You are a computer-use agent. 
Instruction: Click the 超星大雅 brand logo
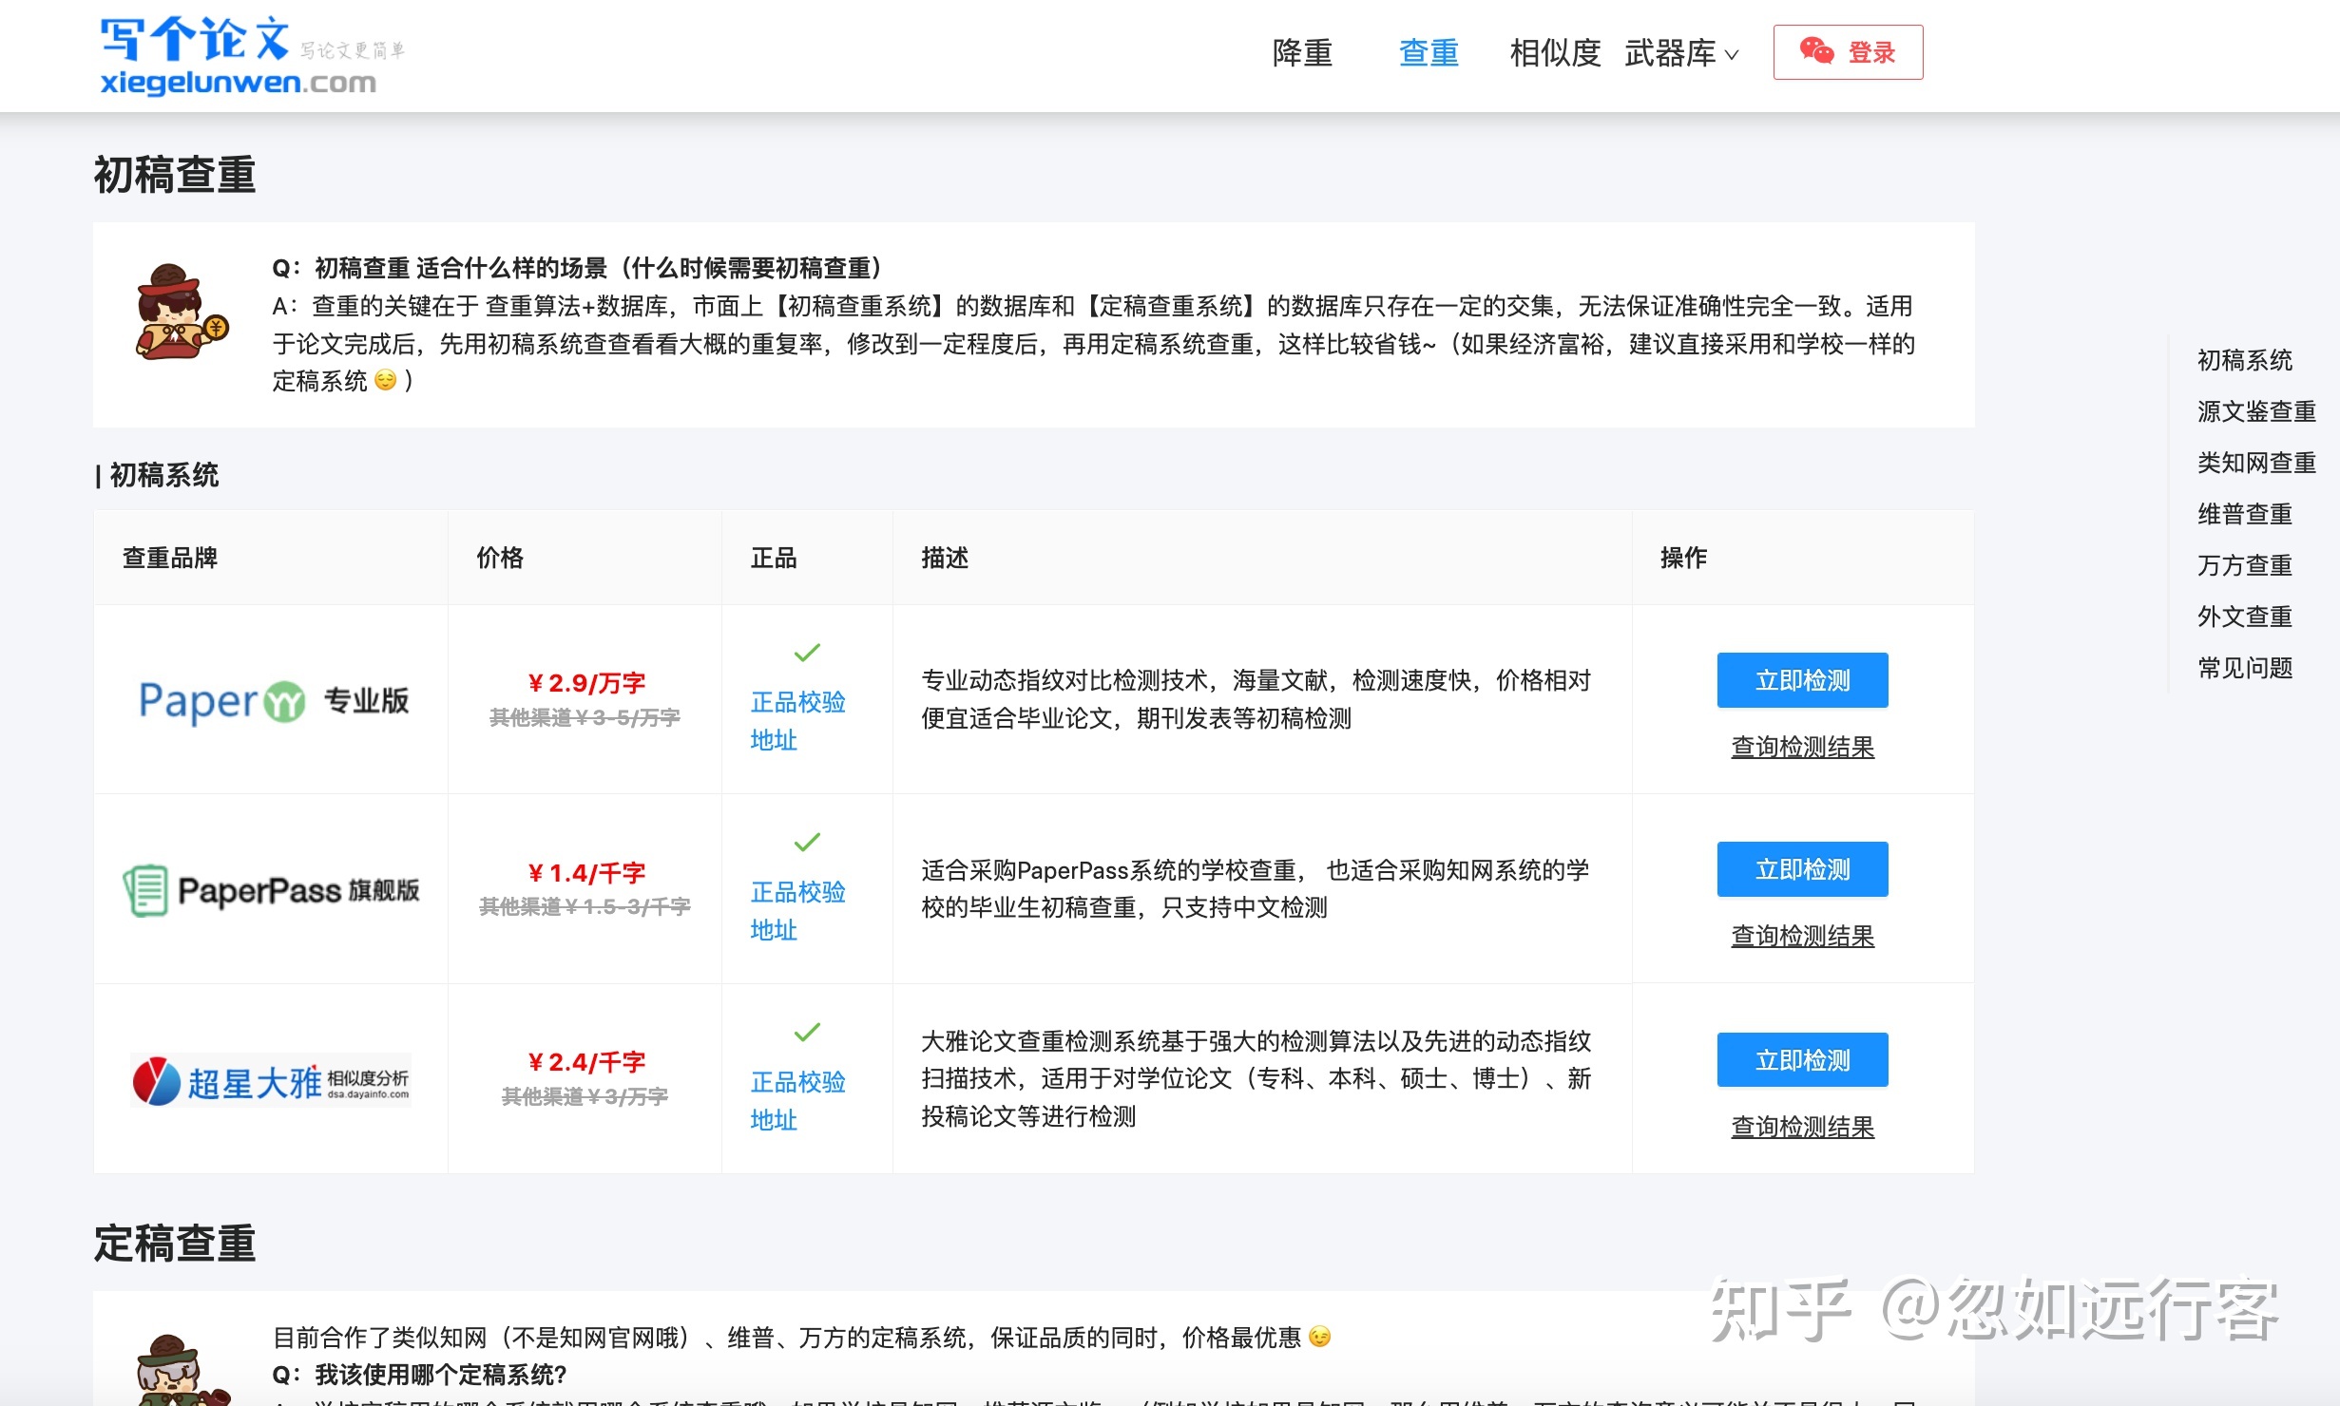point(271,1080)
